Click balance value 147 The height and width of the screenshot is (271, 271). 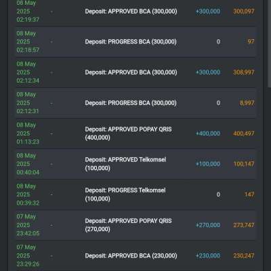pos(249,194)
